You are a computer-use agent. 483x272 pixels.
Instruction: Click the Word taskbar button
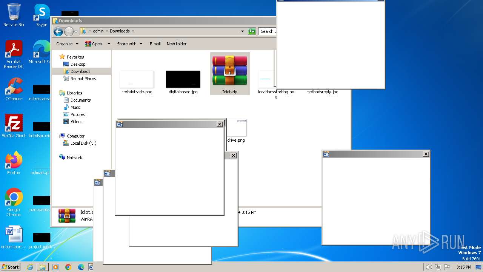point(91,267)
